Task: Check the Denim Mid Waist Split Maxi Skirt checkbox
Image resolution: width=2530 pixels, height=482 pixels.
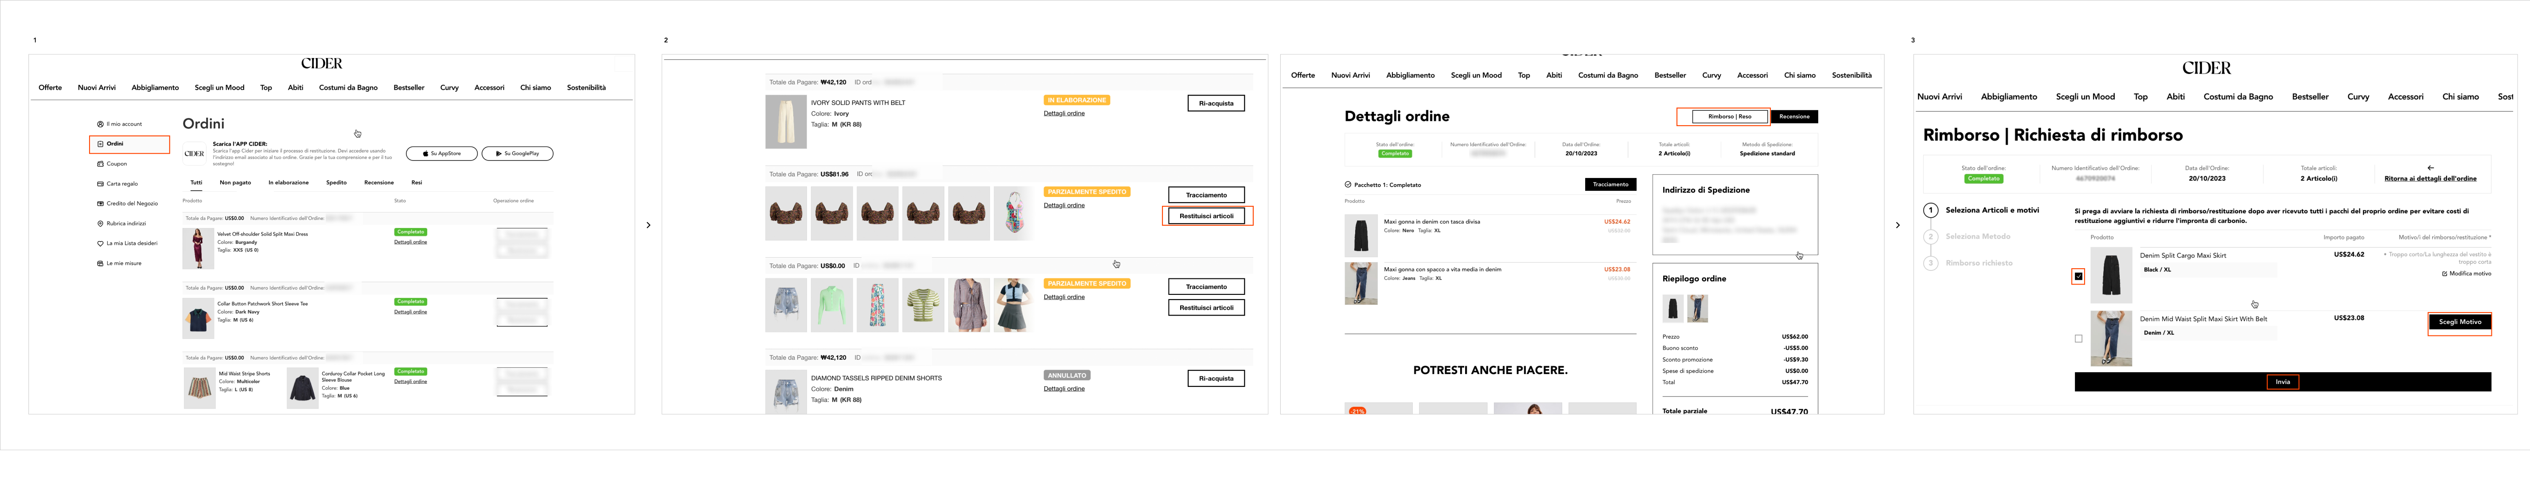Action: tap(2078, 339)
